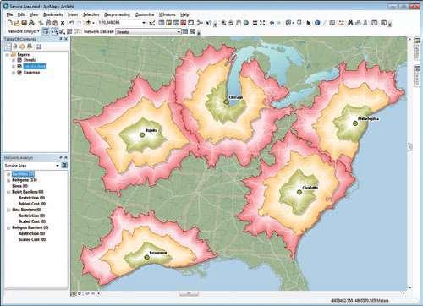Open the Service Area layer dropdown
The width and height of the screenshot is (423, 306).
[58, 166]
